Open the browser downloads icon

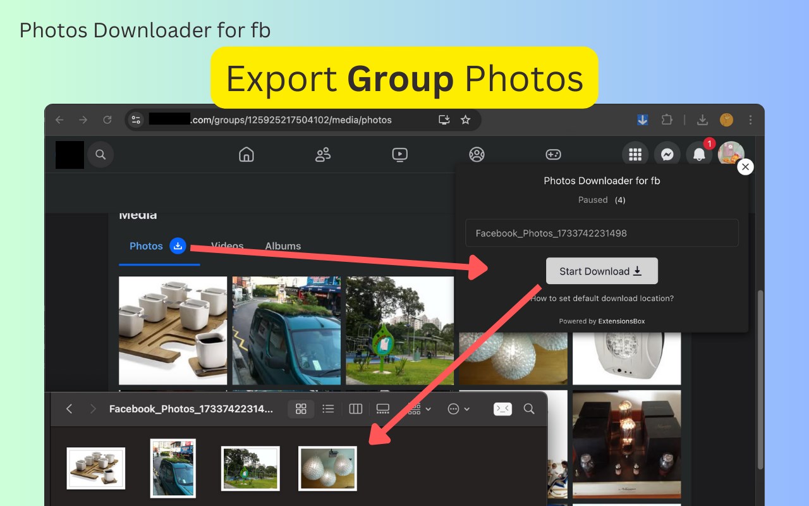pos(702,120)
